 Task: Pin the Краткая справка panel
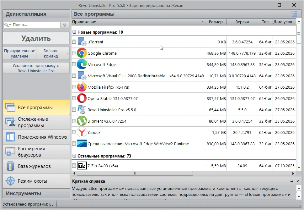click(x=291, y=181)
